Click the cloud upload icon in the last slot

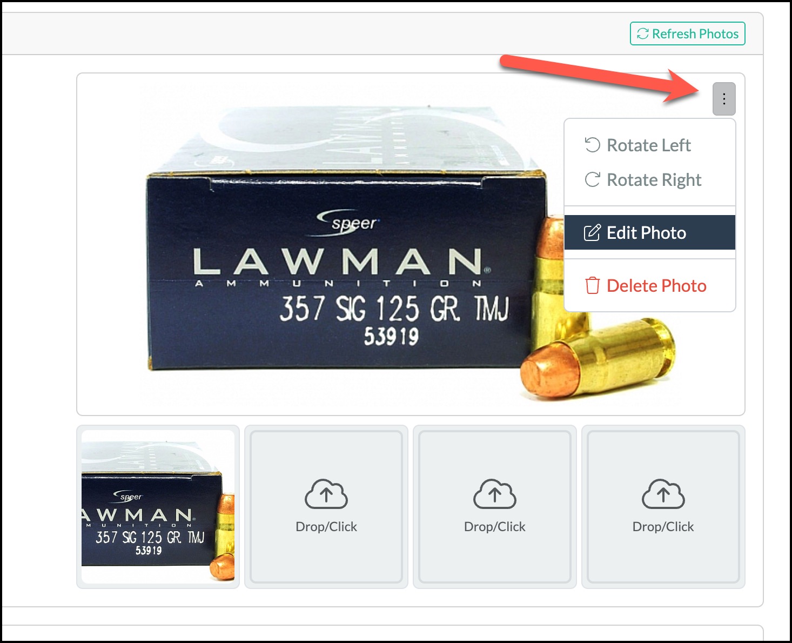(663, 494)
